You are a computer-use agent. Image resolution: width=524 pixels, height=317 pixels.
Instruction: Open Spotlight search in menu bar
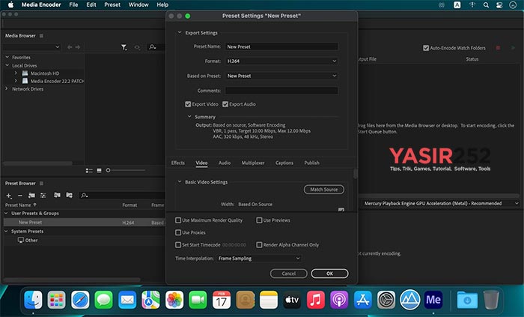[x=486, y=5]
